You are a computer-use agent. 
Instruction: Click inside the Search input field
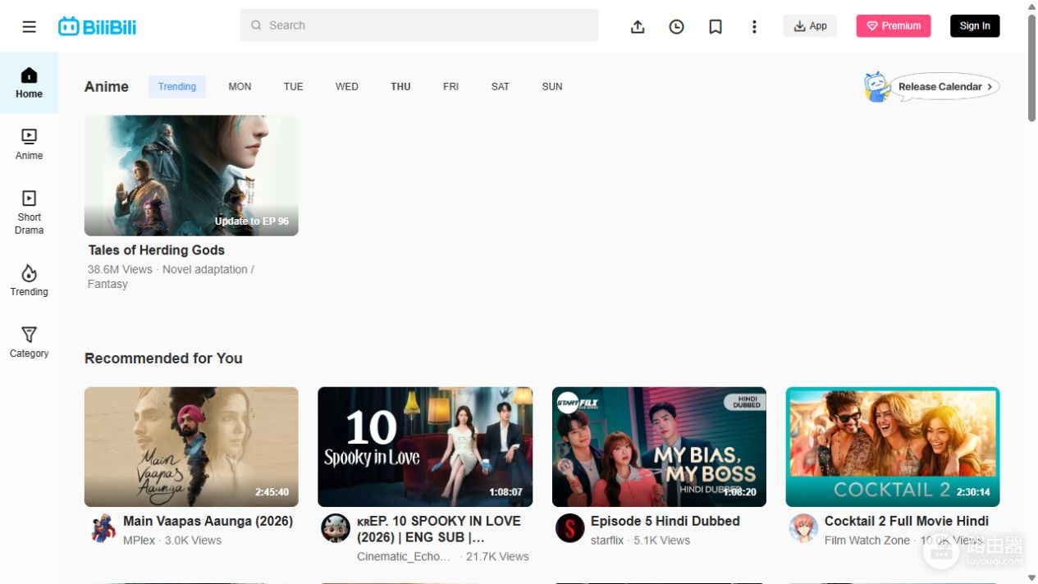click(x=419, y=25)
